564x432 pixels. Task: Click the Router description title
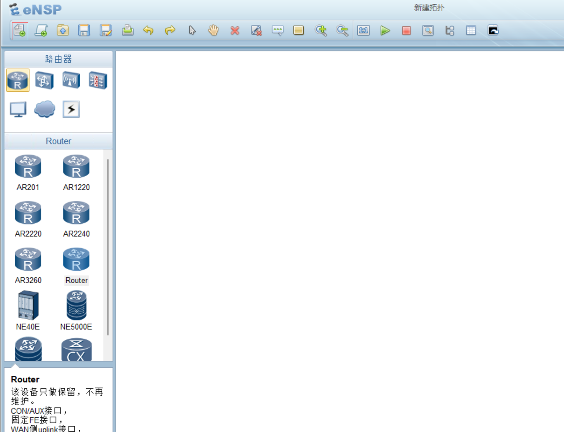pos(25,379)
